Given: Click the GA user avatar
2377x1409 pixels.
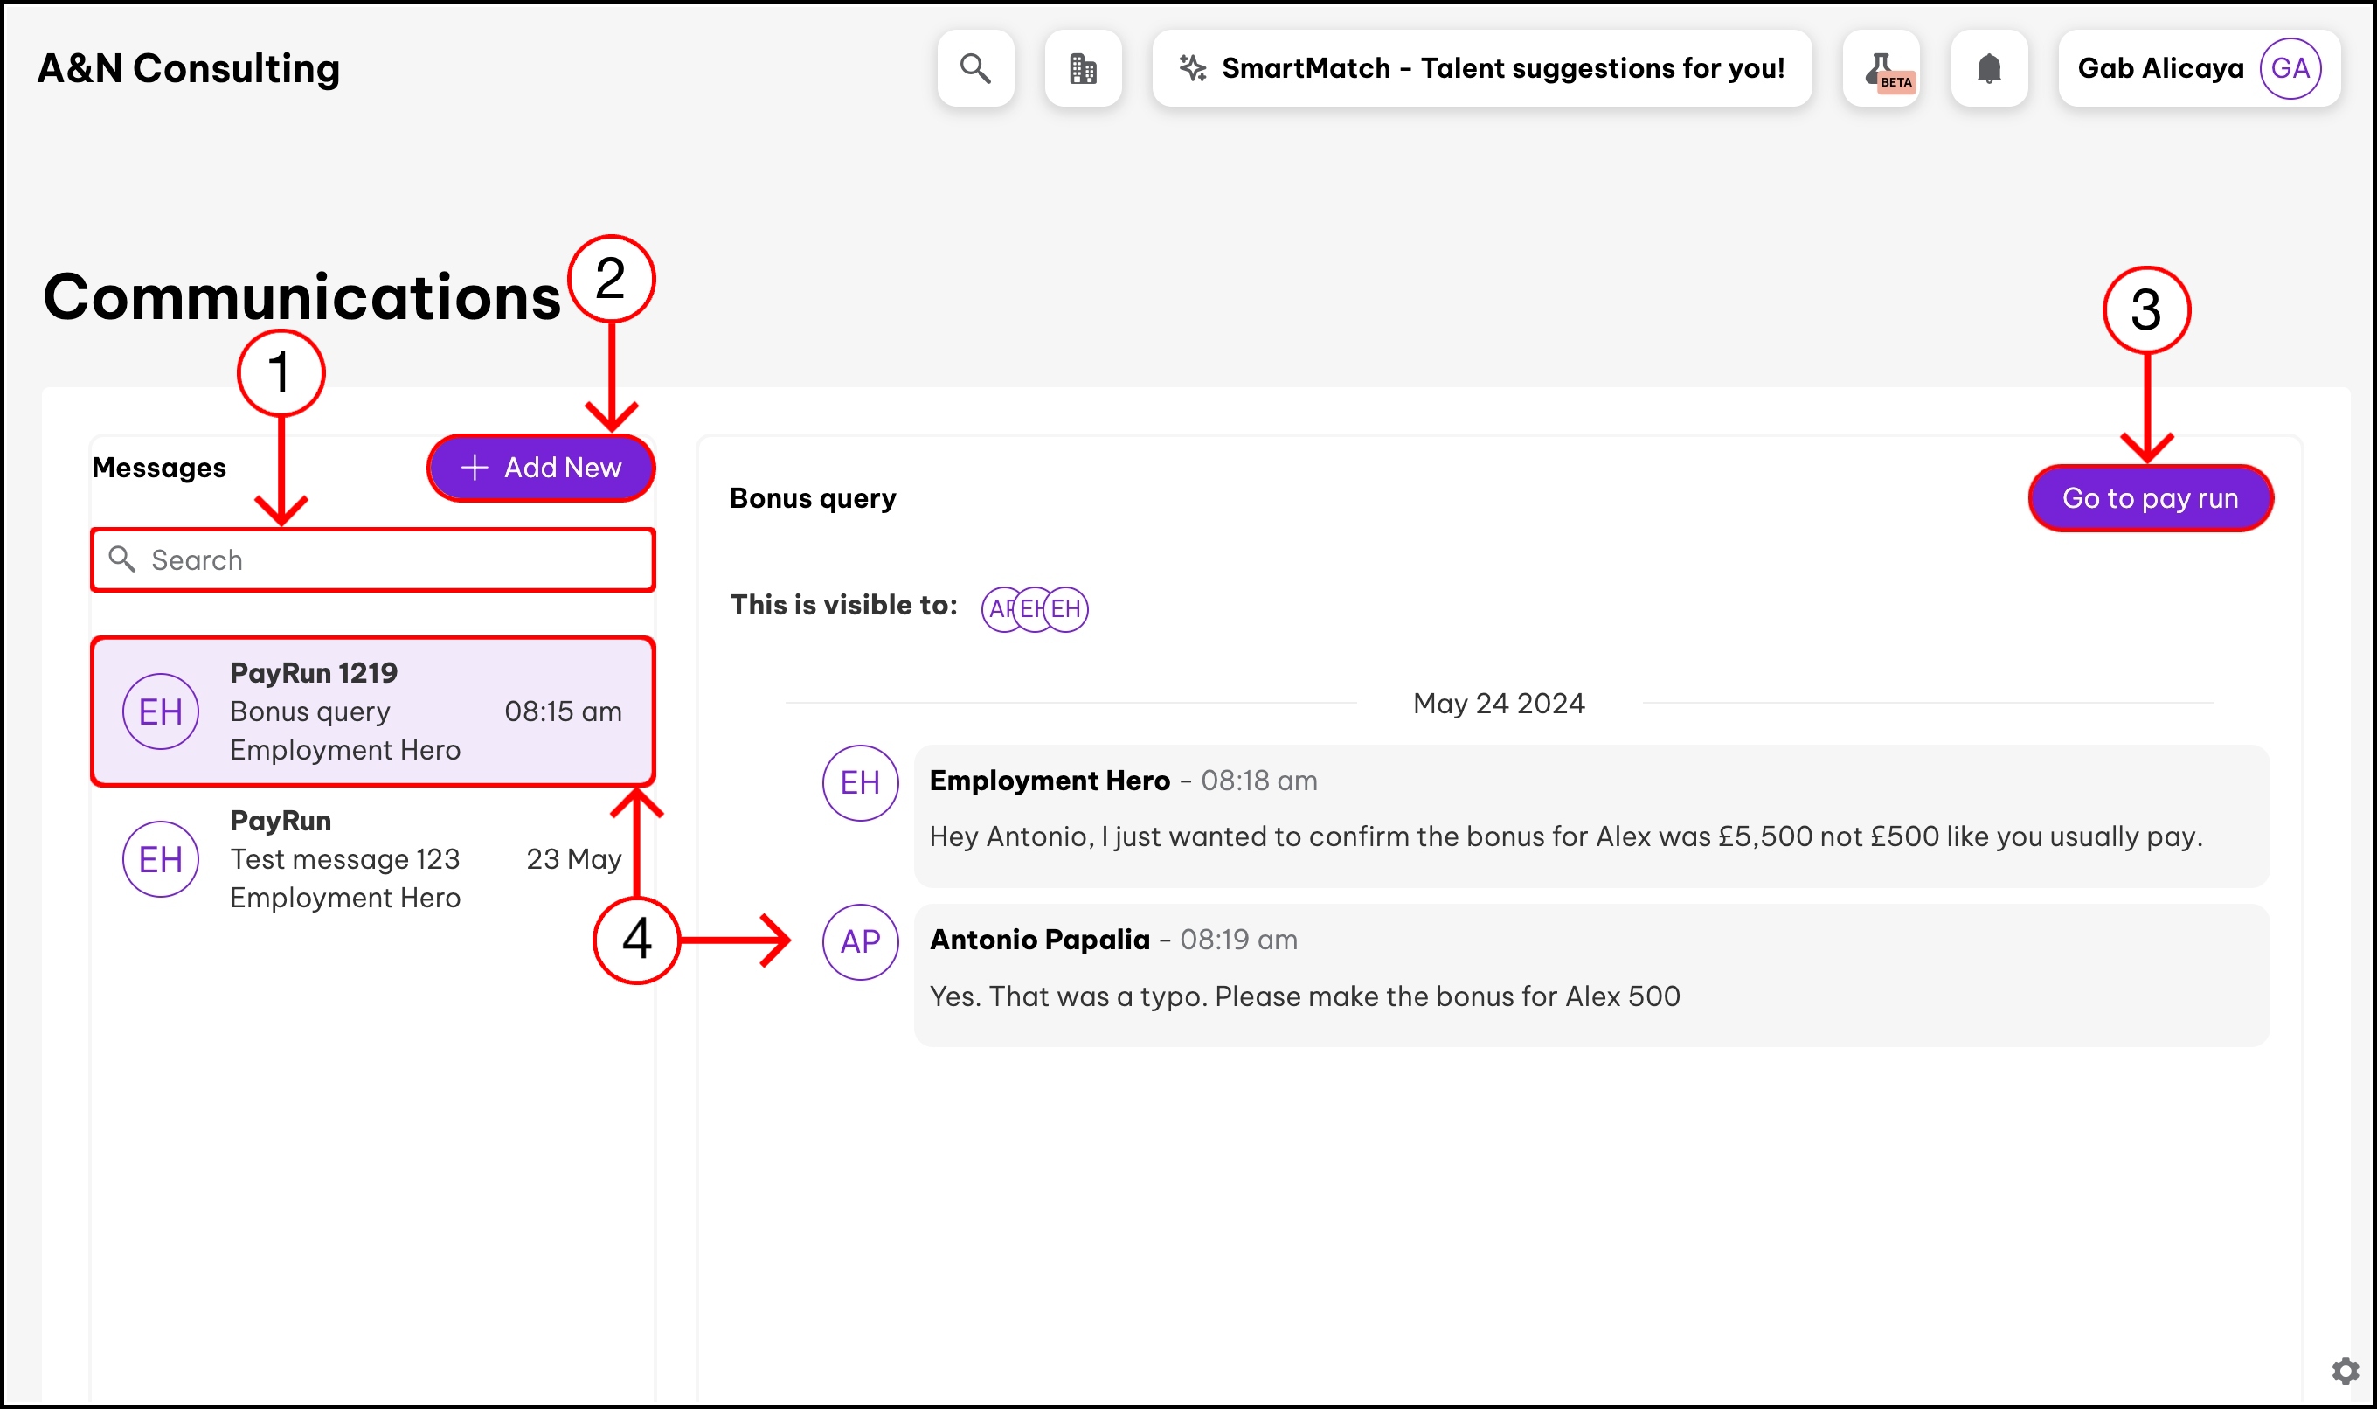Looking at the screenshot, I should pyautogui.click(x=2290, y=68).
